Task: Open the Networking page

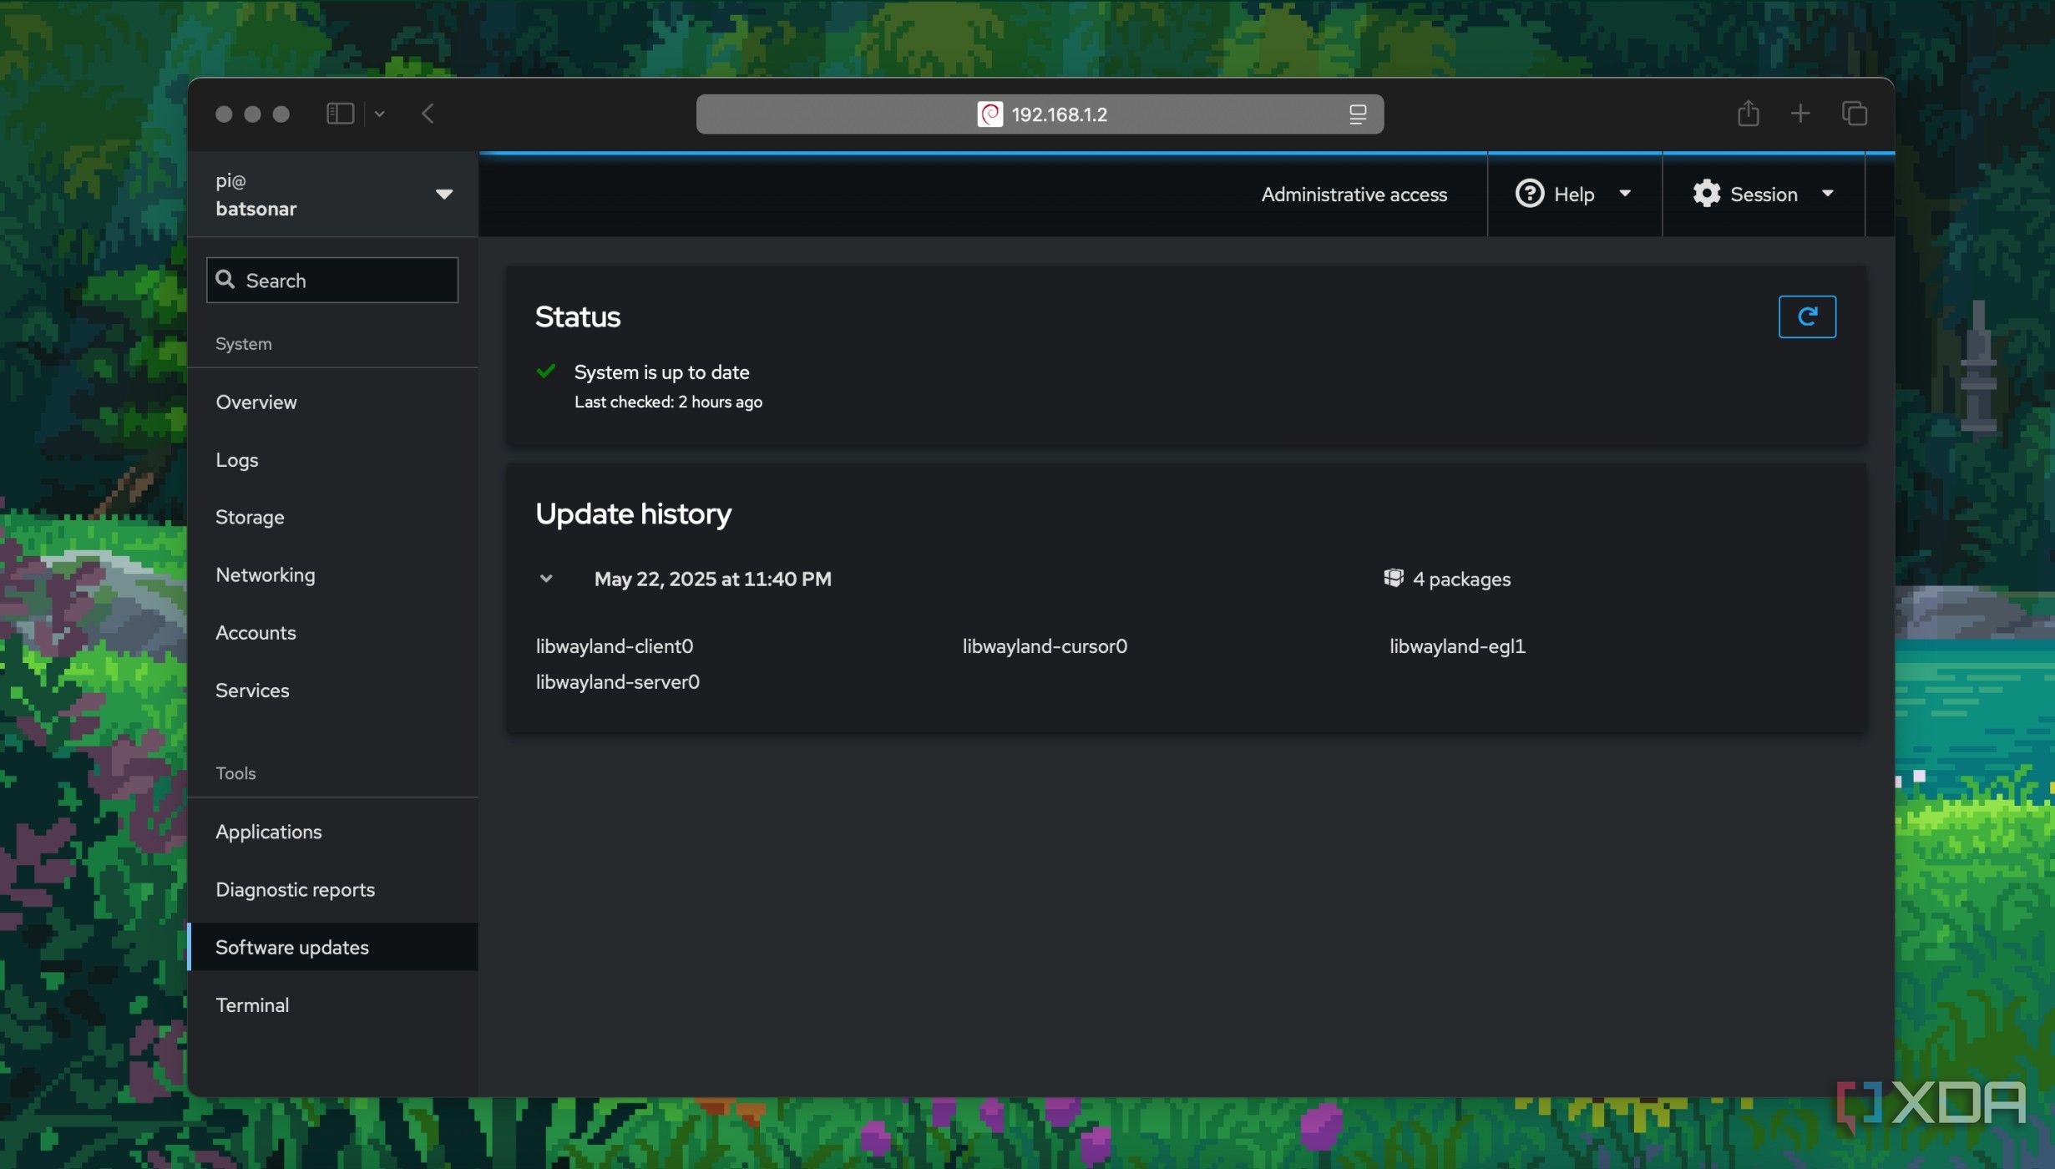Action: tap(333, 575)
